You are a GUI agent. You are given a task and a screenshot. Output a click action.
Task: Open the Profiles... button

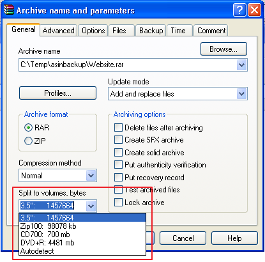(x=57, y=93)
